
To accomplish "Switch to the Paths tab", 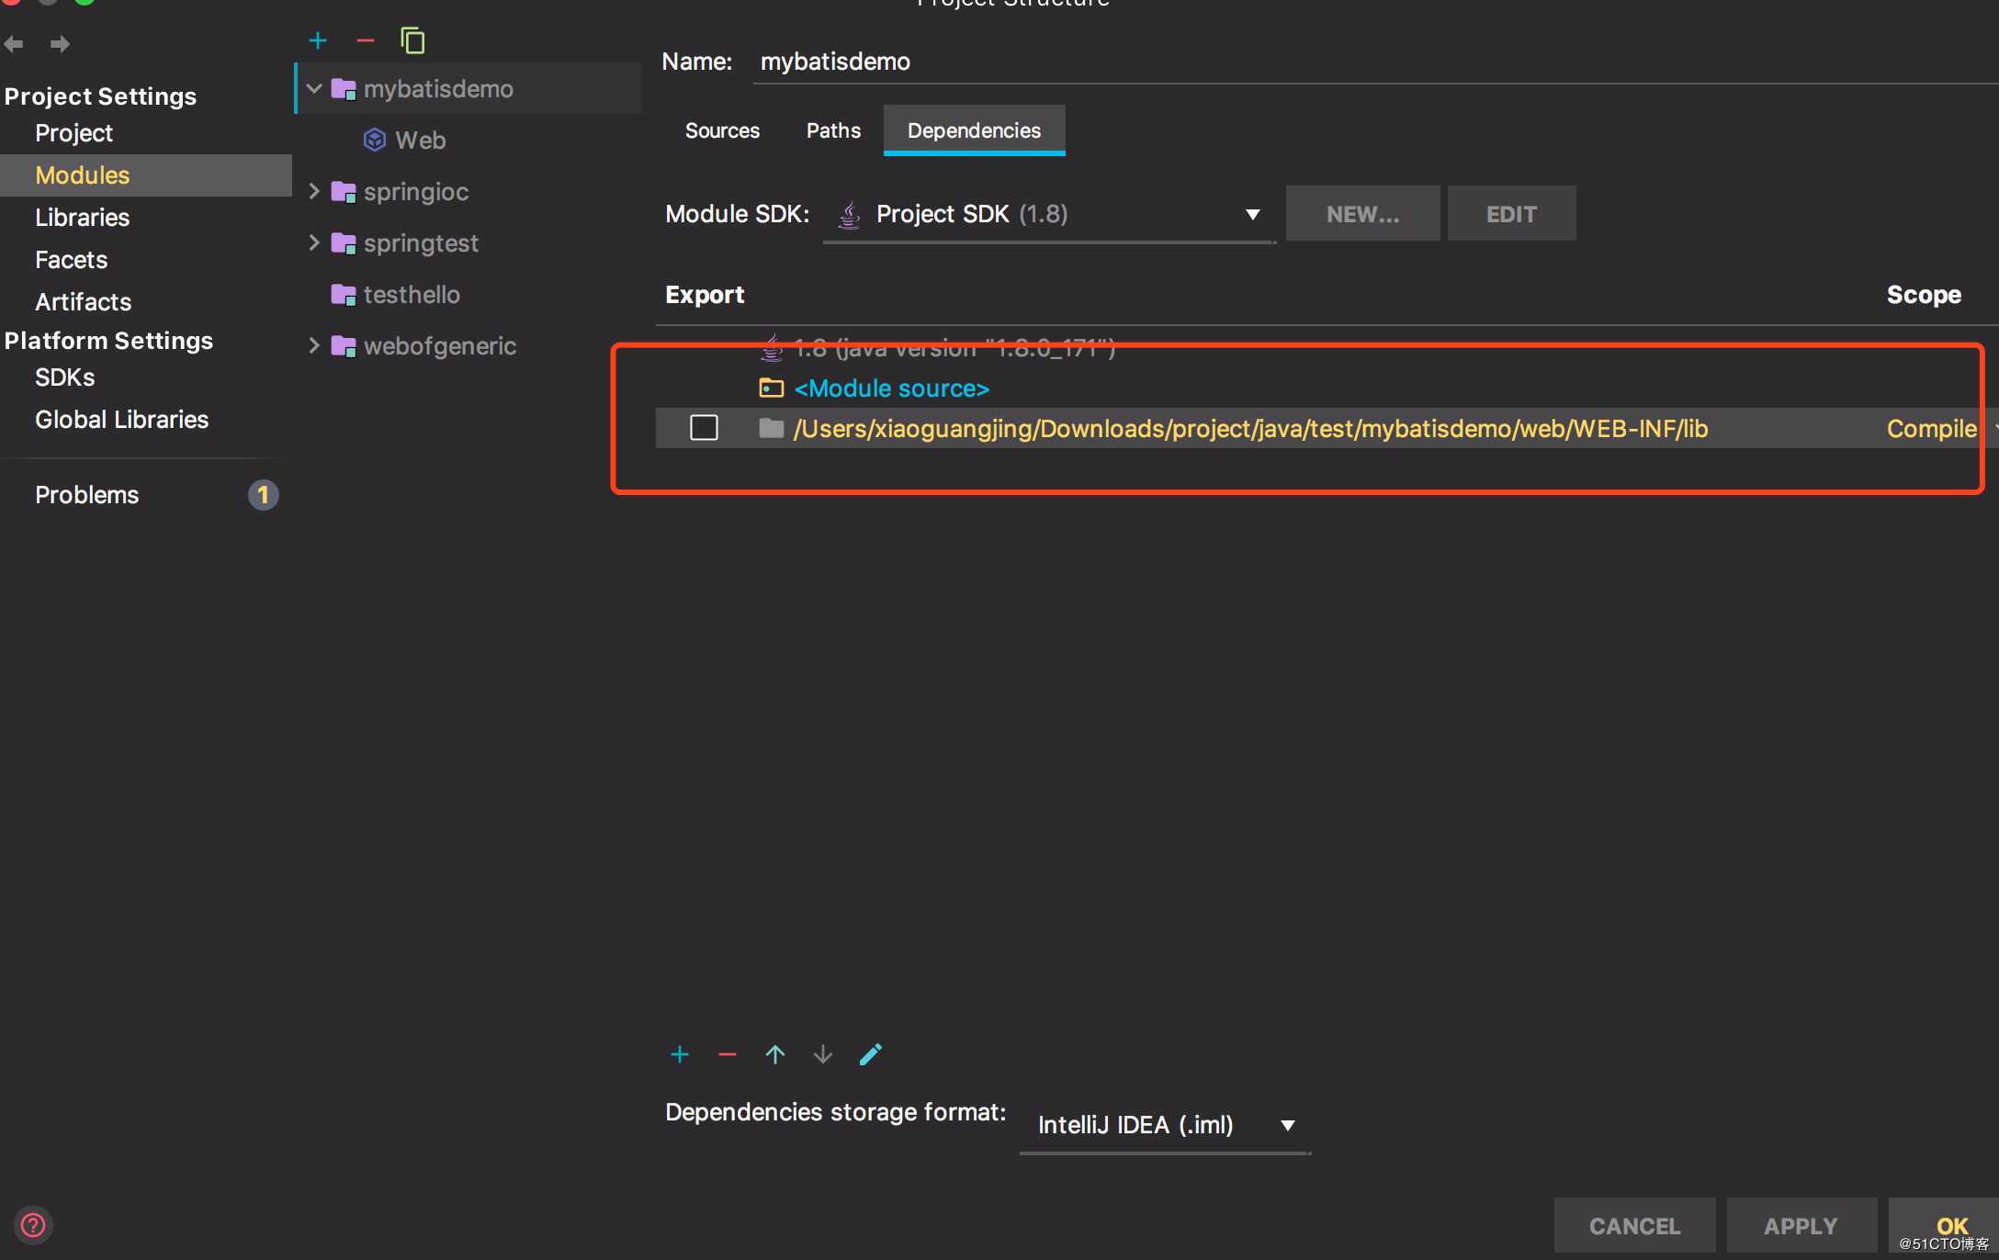I will (833, 130).
